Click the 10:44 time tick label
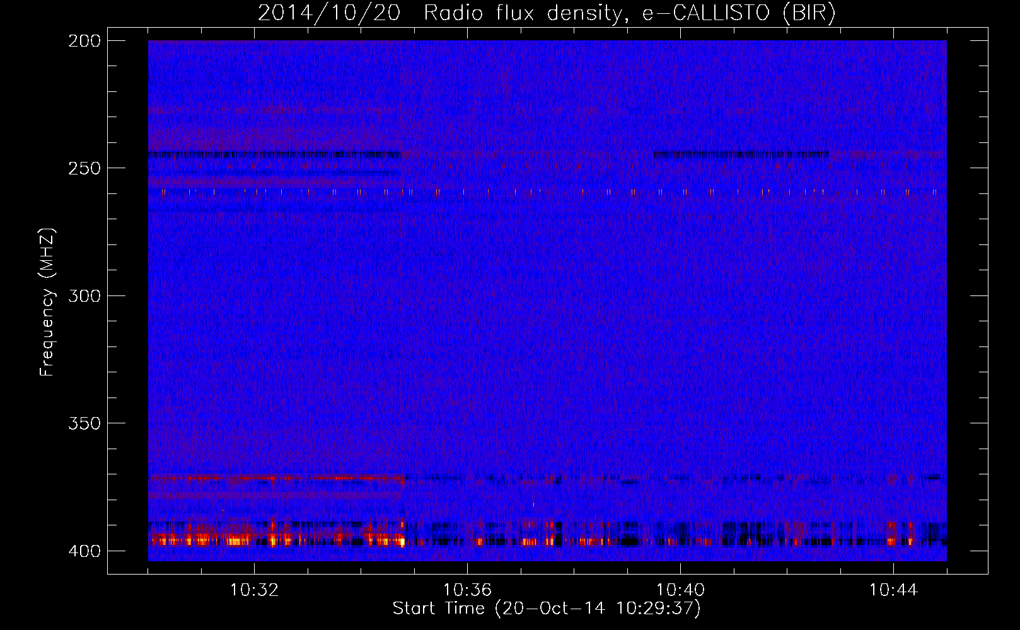This screenshot has height=630, width=1020. point(893,590)
